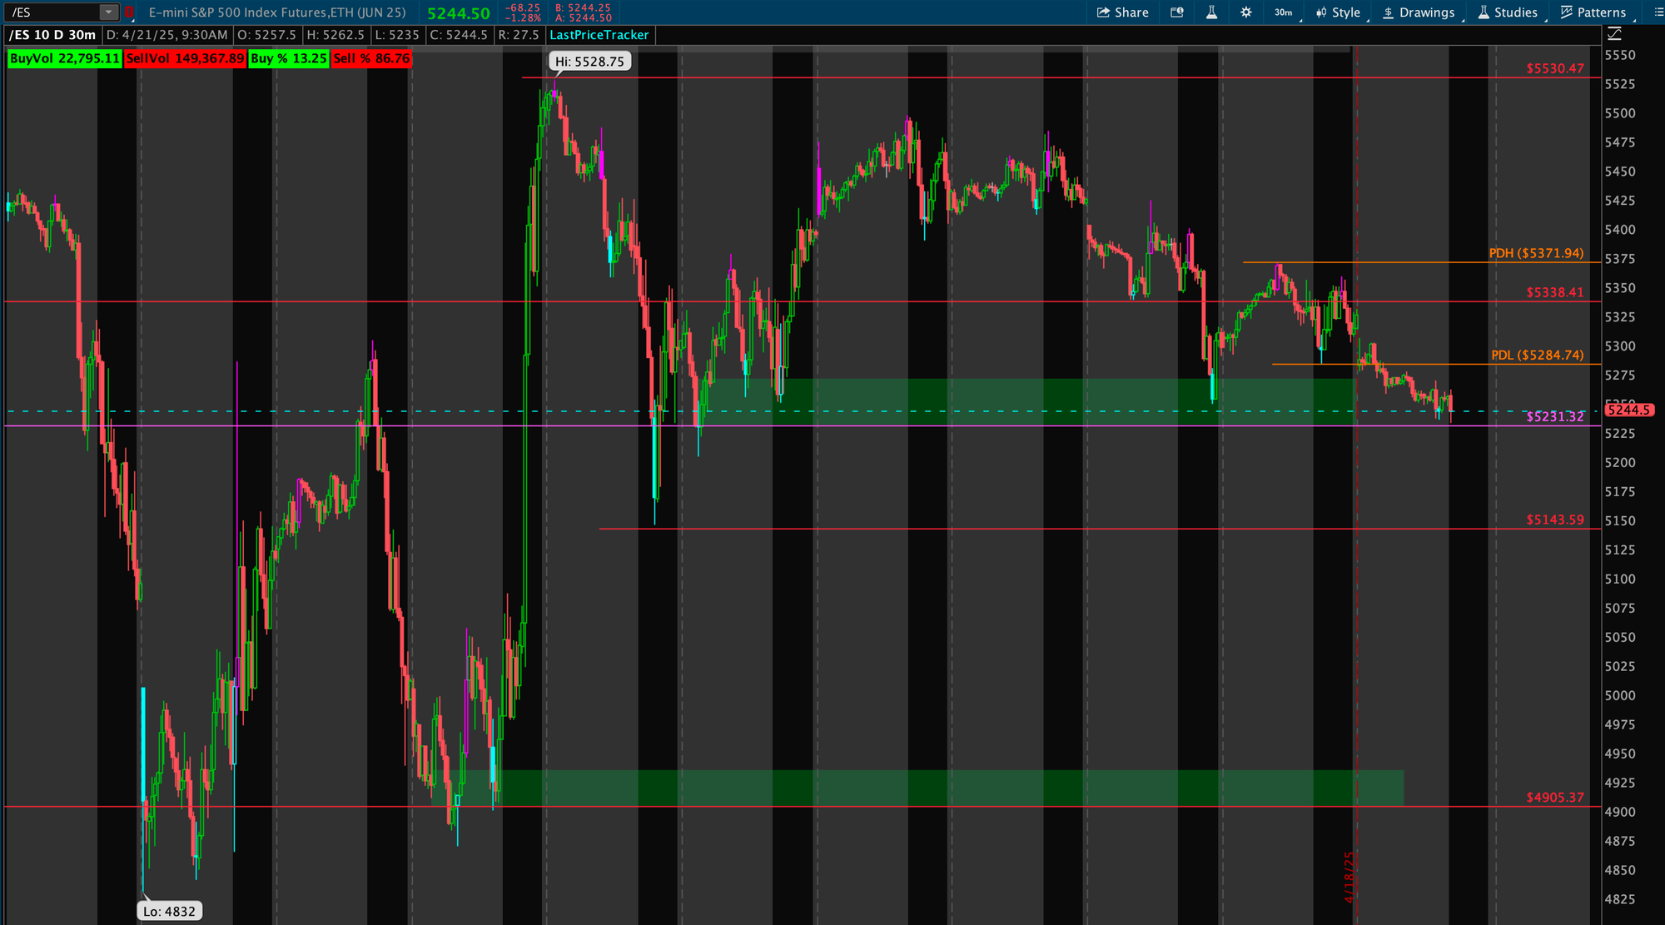
Task: Click the curve icon above price axis
Action: pos(1615,34)
